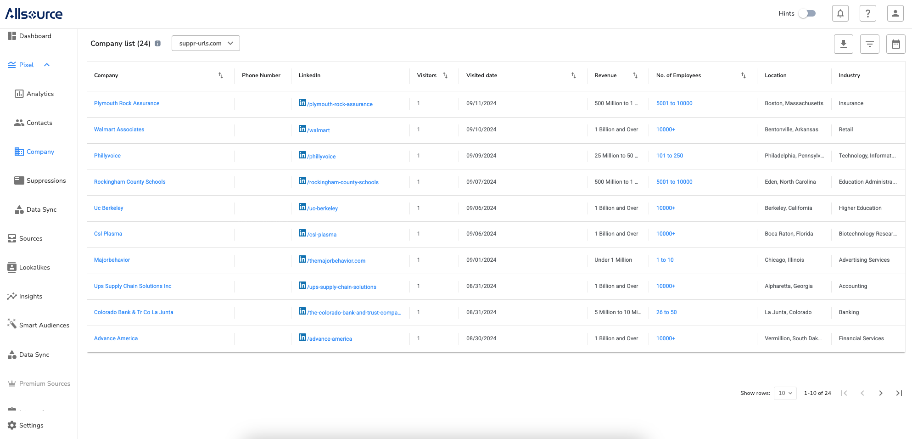Open the help question mark icon
Viewport: 912px width, 439px height.
click(867, 13)
